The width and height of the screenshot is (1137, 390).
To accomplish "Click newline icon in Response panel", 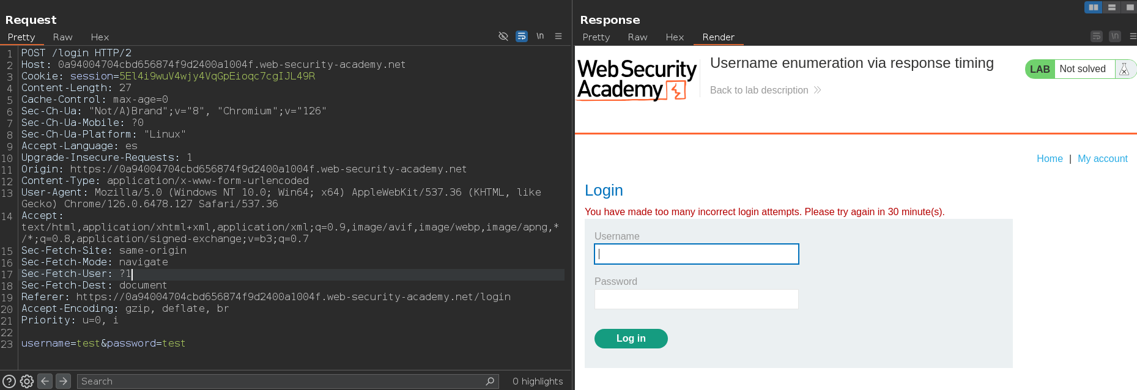I will click(1115, 37).
